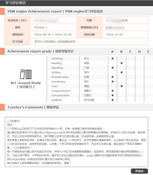The width and height of the screenshot is (153, 175).
Task: Click the 阅读 label
Action: click(x=87, y=63)
